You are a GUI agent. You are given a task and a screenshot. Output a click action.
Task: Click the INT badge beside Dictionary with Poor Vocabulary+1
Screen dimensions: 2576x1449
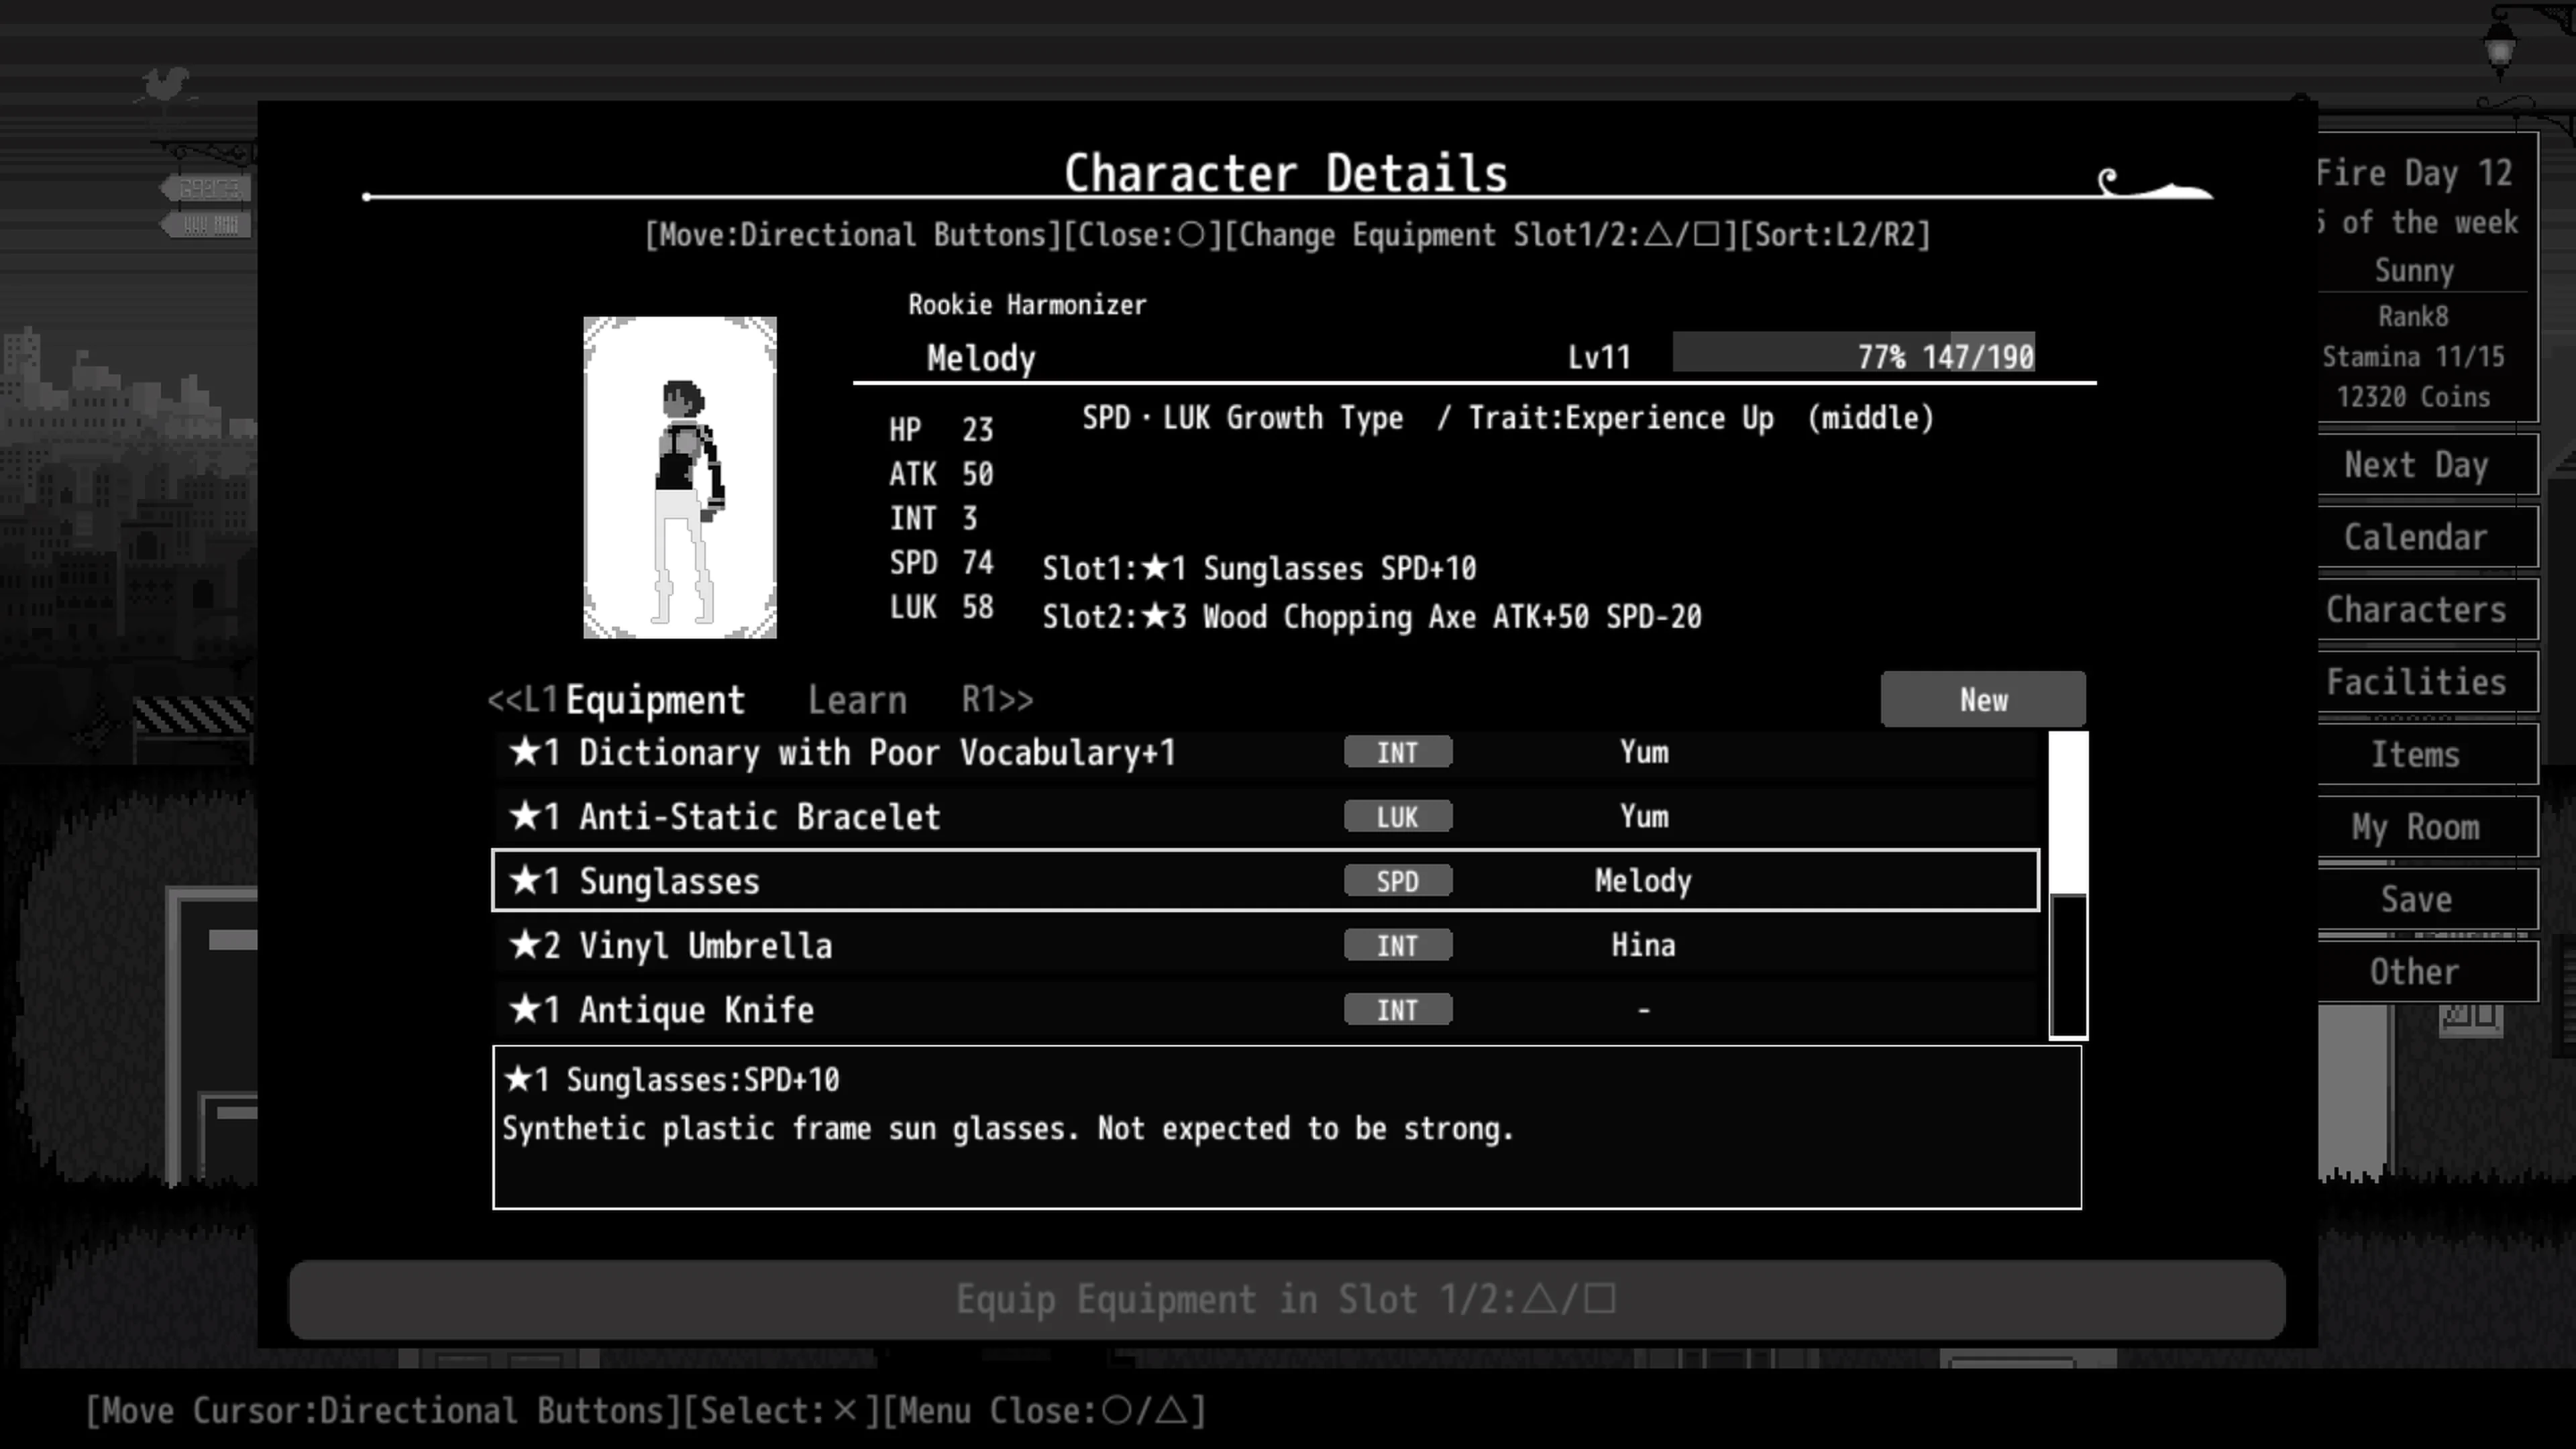tap(1397, 752)
